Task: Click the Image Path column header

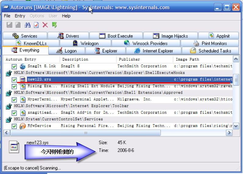Action: click(203, 59)
